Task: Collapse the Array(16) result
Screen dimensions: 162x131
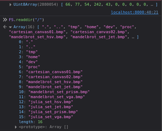Action: 10,27
